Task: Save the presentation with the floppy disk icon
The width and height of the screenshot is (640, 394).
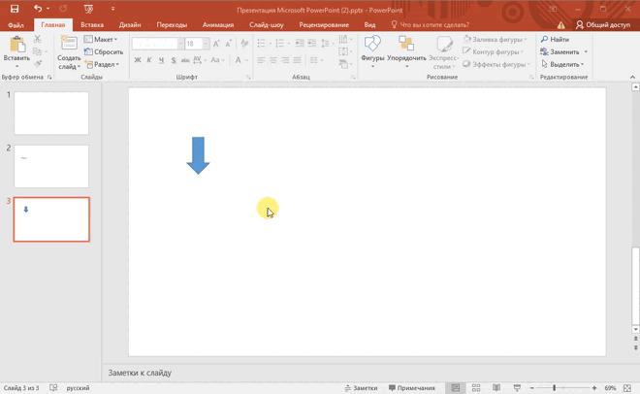Action: click(15, 9)
